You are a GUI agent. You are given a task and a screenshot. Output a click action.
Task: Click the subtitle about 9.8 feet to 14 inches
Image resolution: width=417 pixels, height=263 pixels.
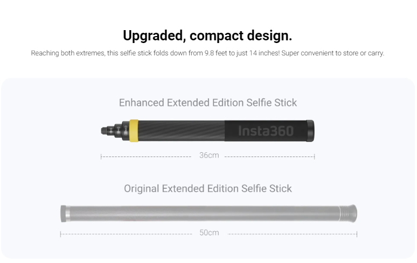(207, 53)
